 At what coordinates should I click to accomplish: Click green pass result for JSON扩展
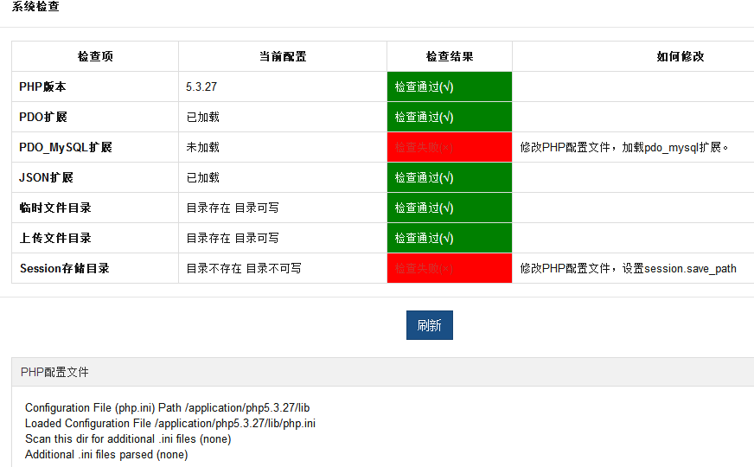click(x=450, y=178)
